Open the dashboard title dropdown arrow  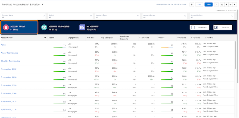coord(43,4)
